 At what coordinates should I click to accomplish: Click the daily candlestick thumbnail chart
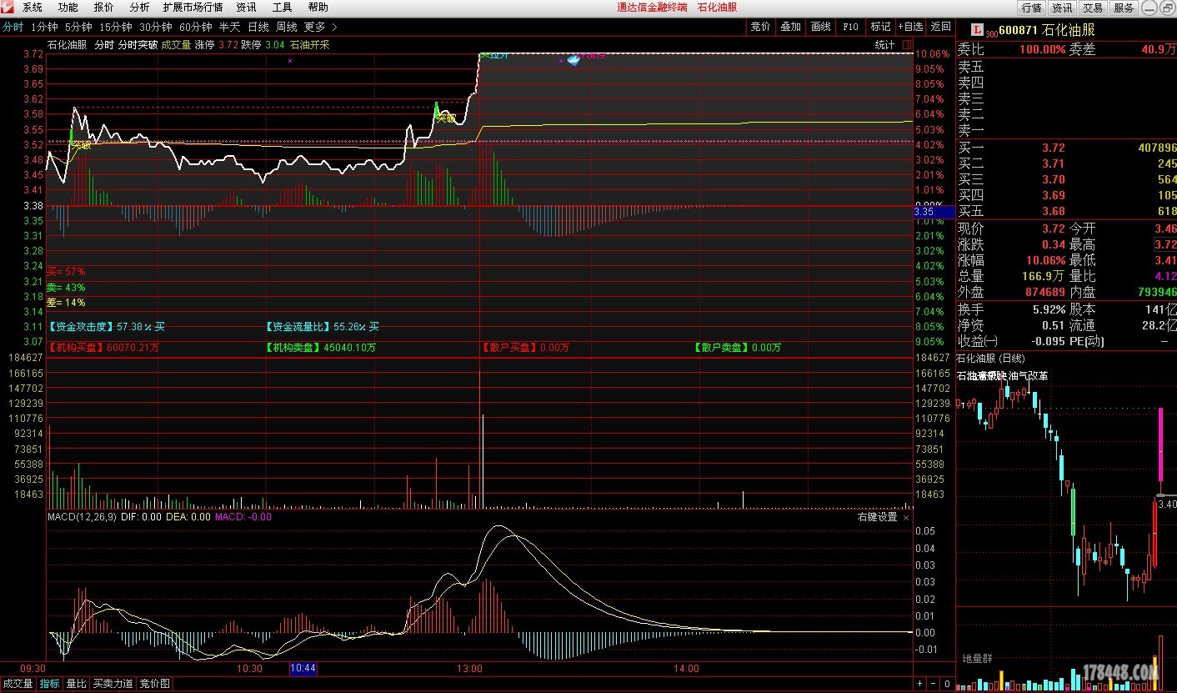coord(1066,488)
